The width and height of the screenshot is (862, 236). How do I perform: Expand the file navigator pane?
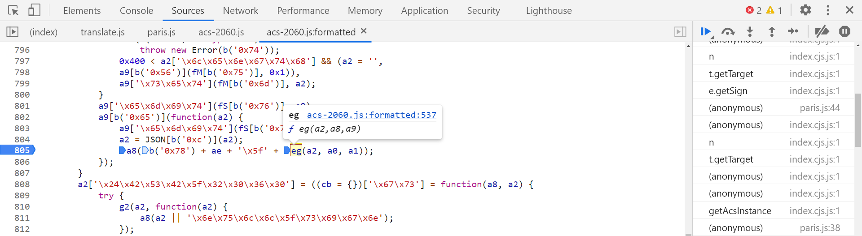13,32
